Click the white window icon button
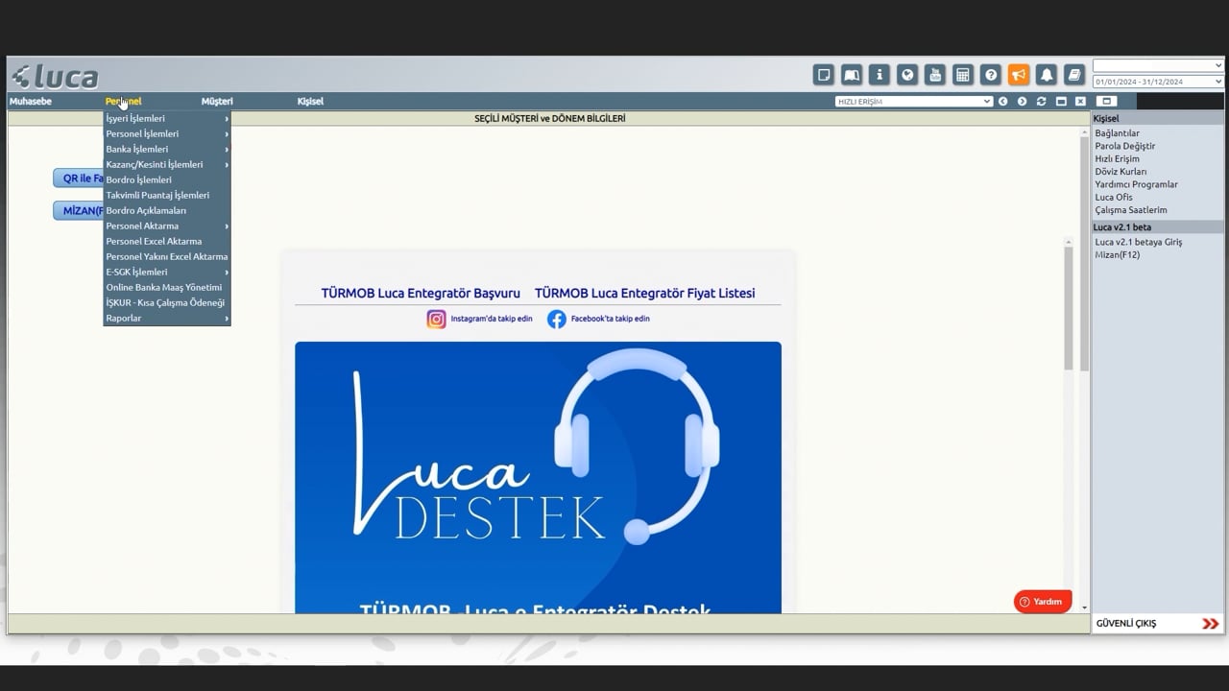The height and width of the screenshot is (691, 1229). (1106, 101)
